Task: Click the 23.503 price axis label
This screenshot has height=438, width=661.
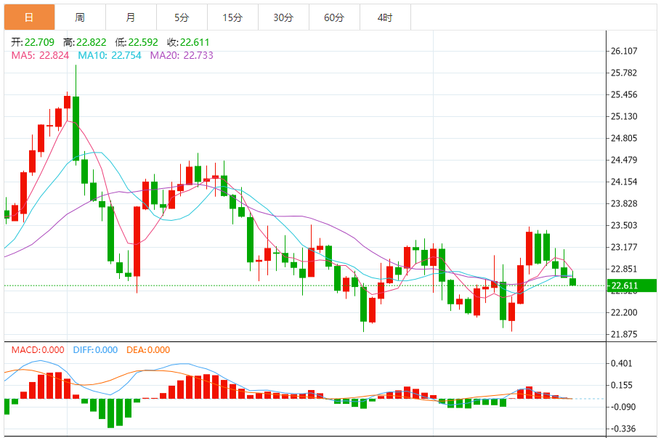Action: 625,225
